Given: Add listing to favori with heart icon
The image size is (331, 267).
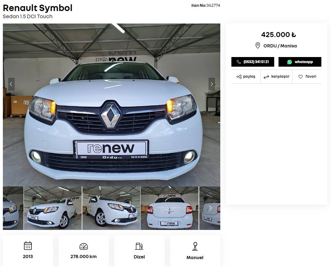Looking at the screenshot, I should tap(301, 77).
